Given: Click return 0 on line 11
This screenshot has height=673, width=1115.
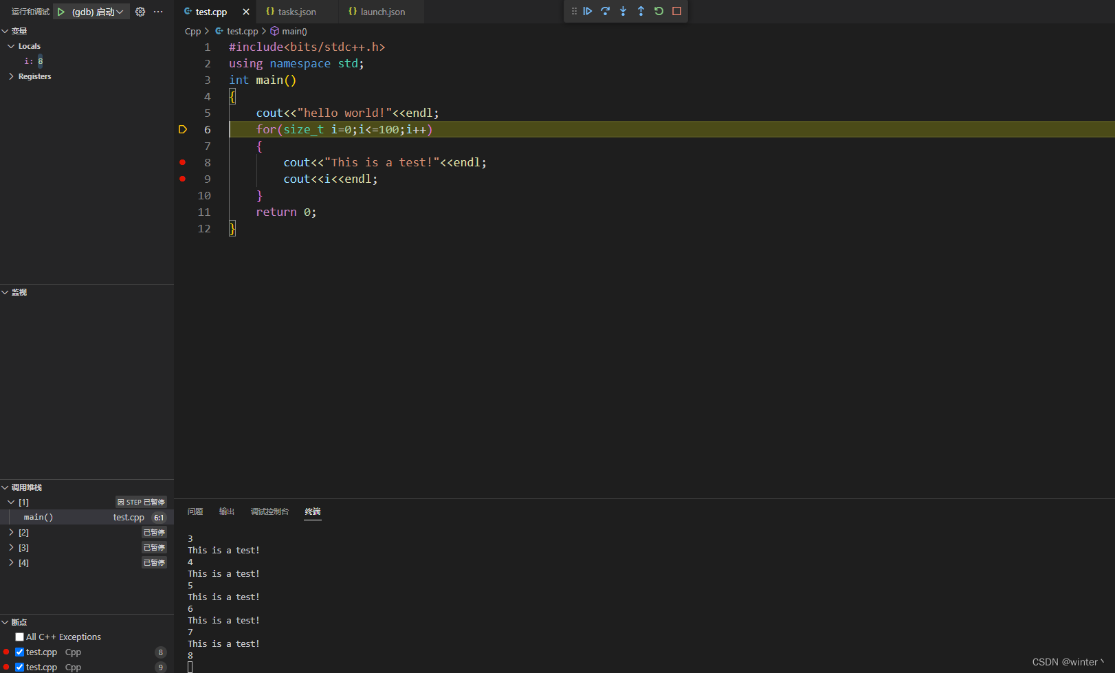Looking at the screenshot, I should (286, 212).
